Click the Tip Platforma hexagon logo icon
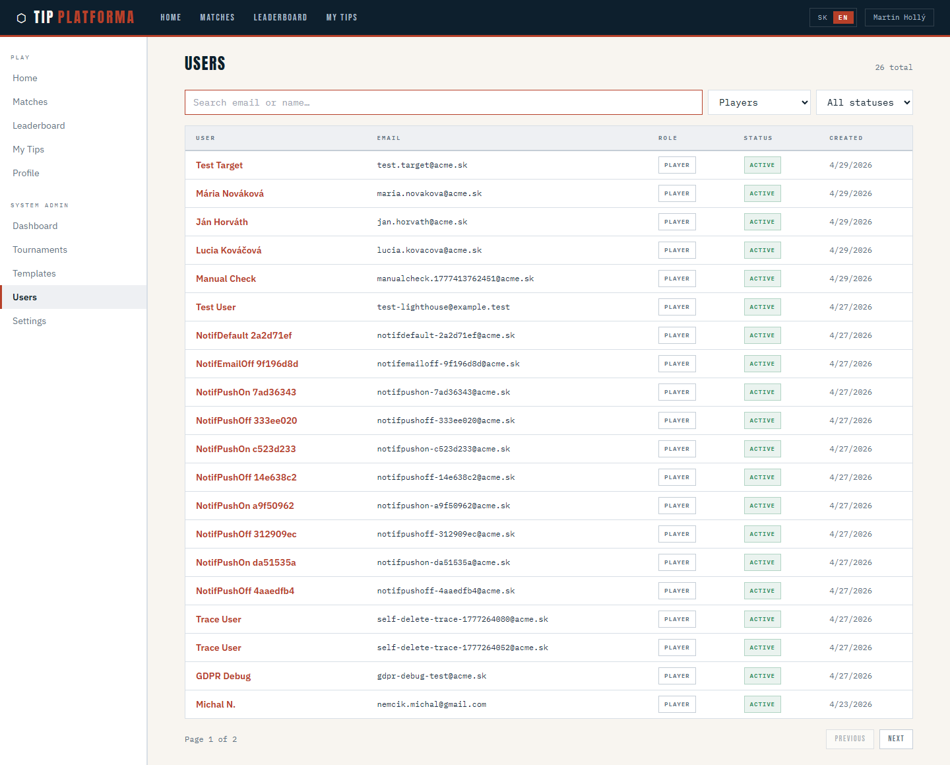The width and height of the screenshot is (950, 765). (x=21, y=18)
